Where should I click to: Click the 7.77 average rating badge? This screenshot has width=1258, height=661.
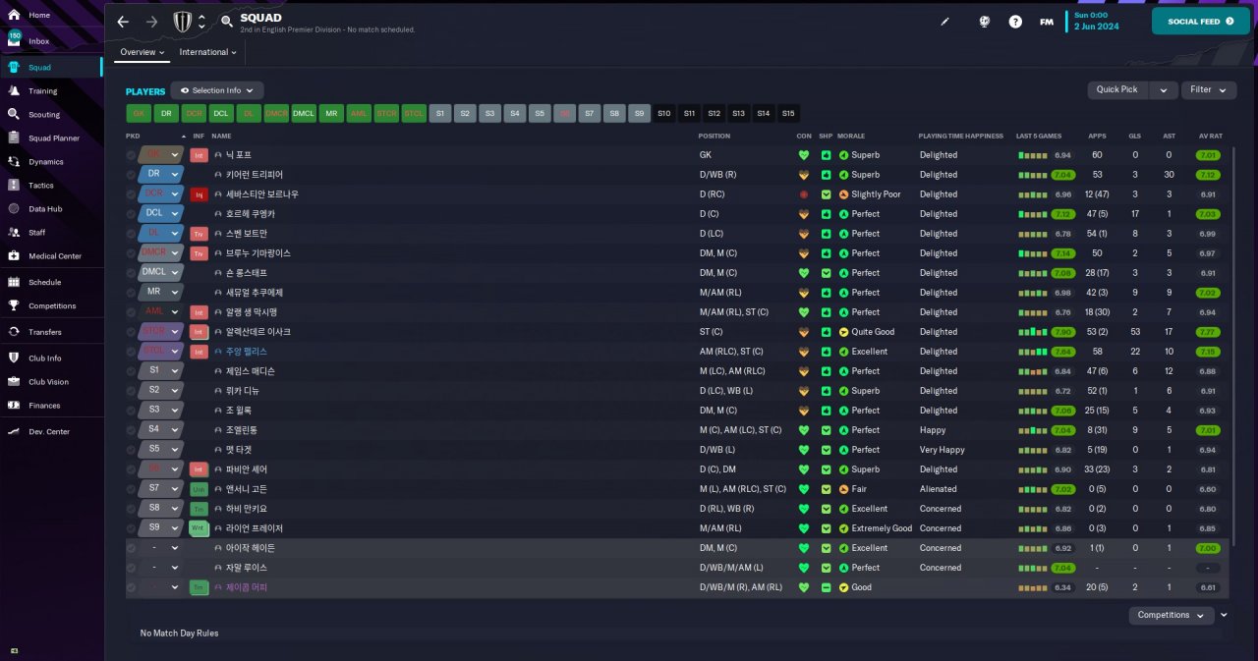pos(1209,332)
